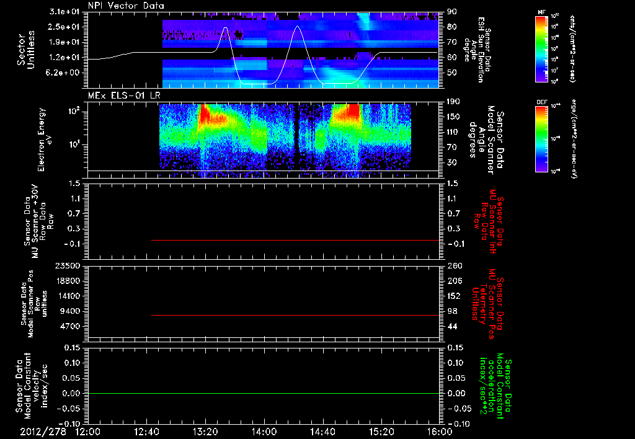
Task: Click the '12:00' time tick label
Action: (x=88, y=432)
